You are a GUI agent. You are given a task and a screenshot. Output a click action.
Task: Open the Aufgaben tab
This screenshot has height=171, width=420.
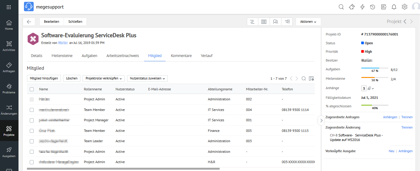[89, 56]
